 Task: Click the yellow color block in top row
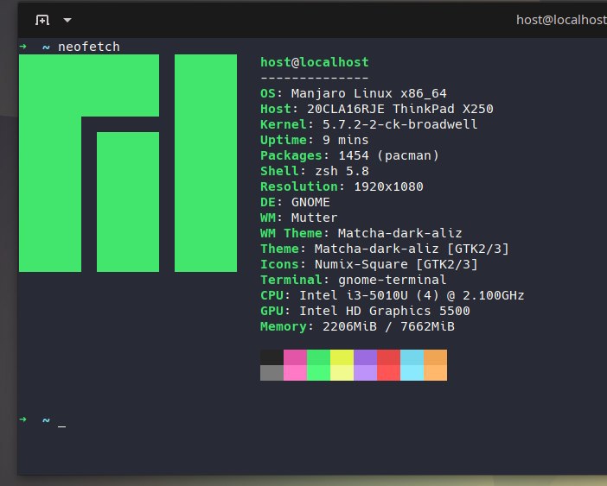(342, 357)
